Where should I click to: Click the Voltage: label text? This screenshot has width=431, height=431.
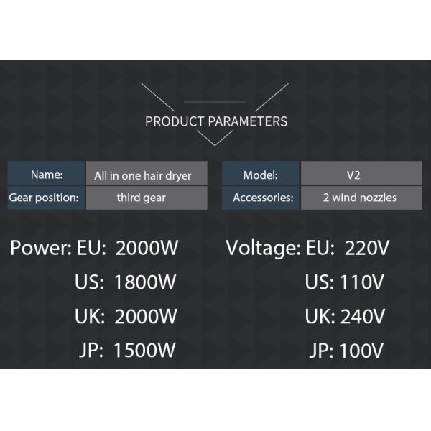pyautogui.click(x=263, y=249)
